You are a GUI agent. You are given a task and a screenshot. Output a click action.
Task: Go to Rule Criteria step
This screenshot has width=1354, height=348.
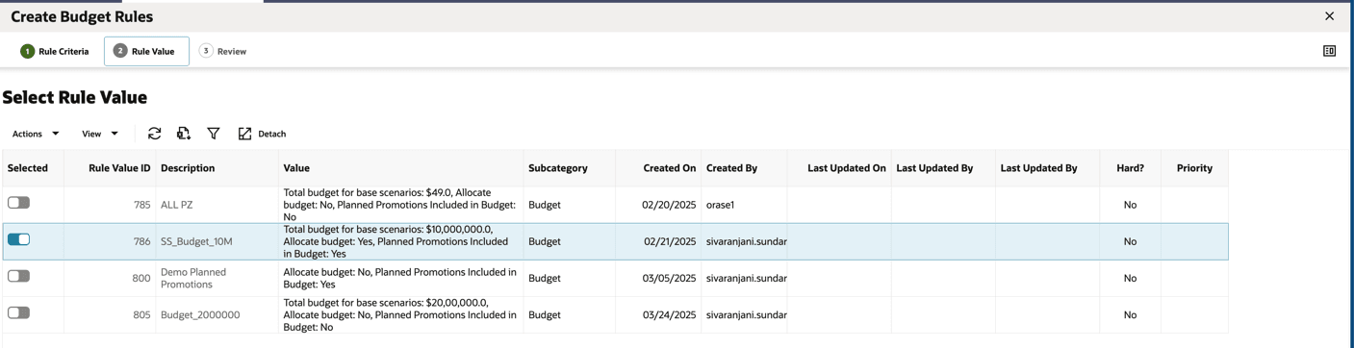pos(55,51)
